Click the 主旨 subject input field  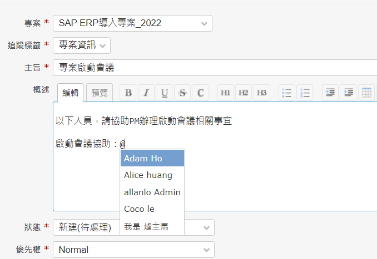pyautogui.click(x=215, y=68)
